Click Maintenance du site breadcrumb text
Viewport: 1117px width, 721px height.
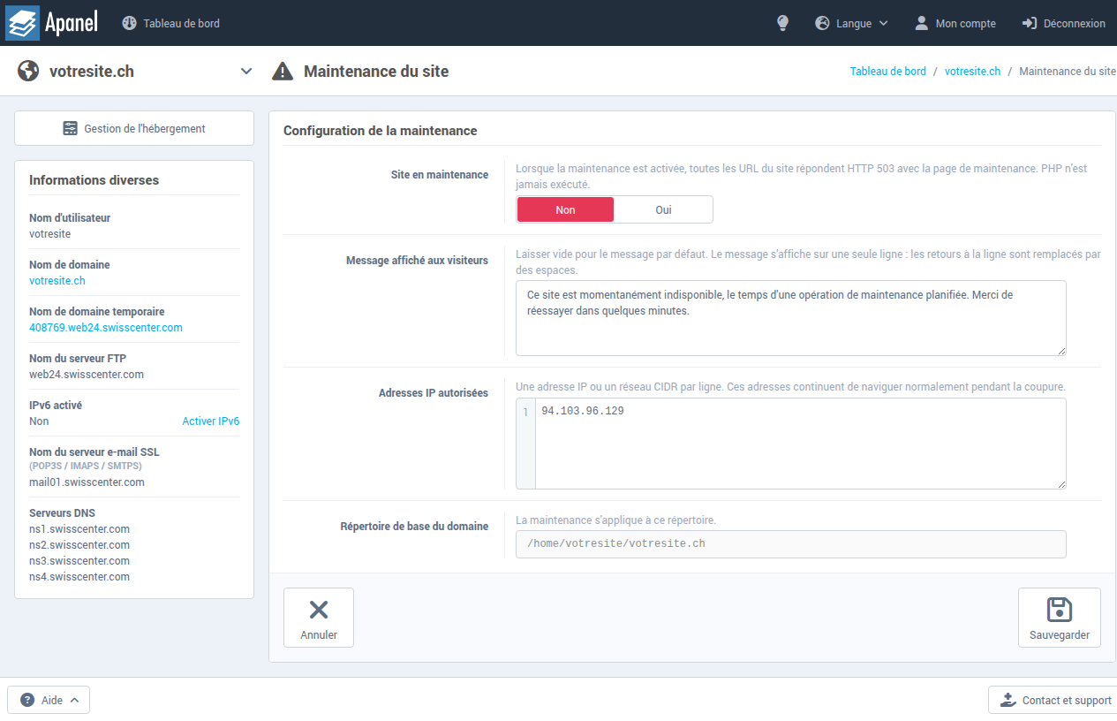(x=1068, y=72)
